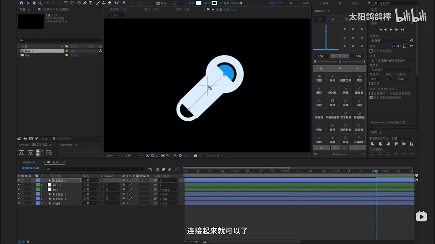Click the Burst (拆分) Motion tool
The height and width of the screenshot is (244, 435).
coord(332,78)
